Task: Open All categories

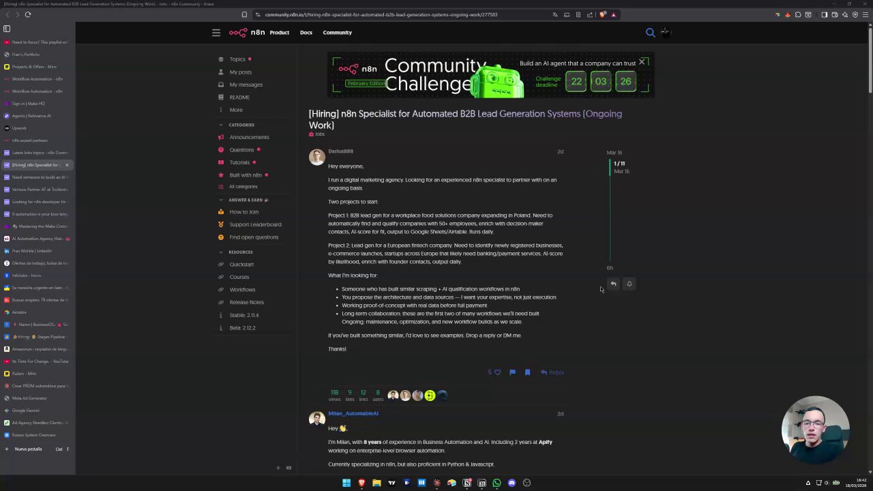Action: click(243, 186)
